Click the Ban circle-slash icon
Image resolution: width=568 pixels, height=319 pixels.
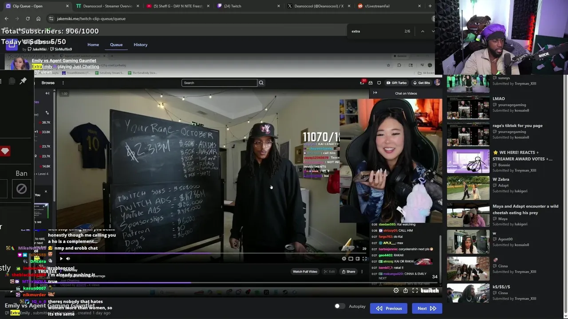(21, 189)
